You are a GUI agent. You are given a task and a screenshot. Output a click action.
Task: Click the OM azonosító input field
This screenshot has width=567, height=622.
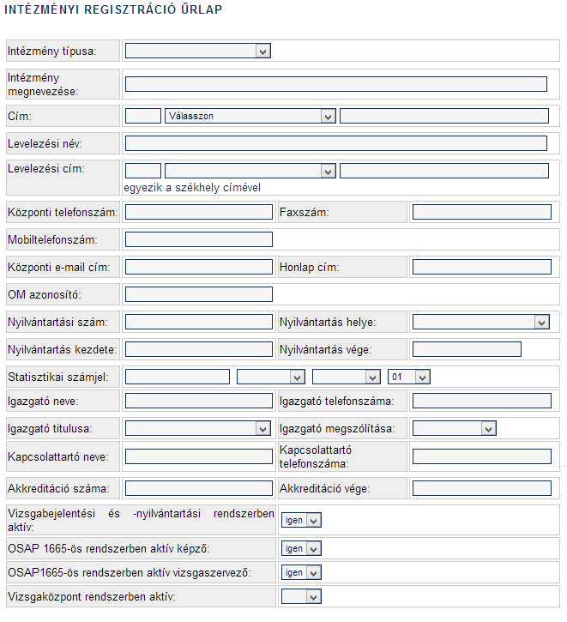199,294
